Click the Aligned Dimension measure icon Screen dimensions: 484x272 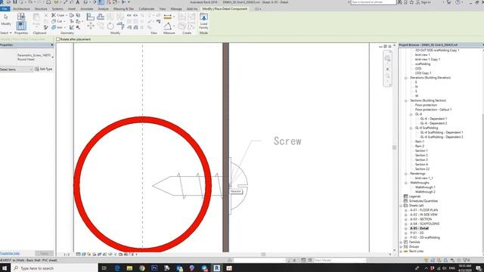(x=168, y=17)
